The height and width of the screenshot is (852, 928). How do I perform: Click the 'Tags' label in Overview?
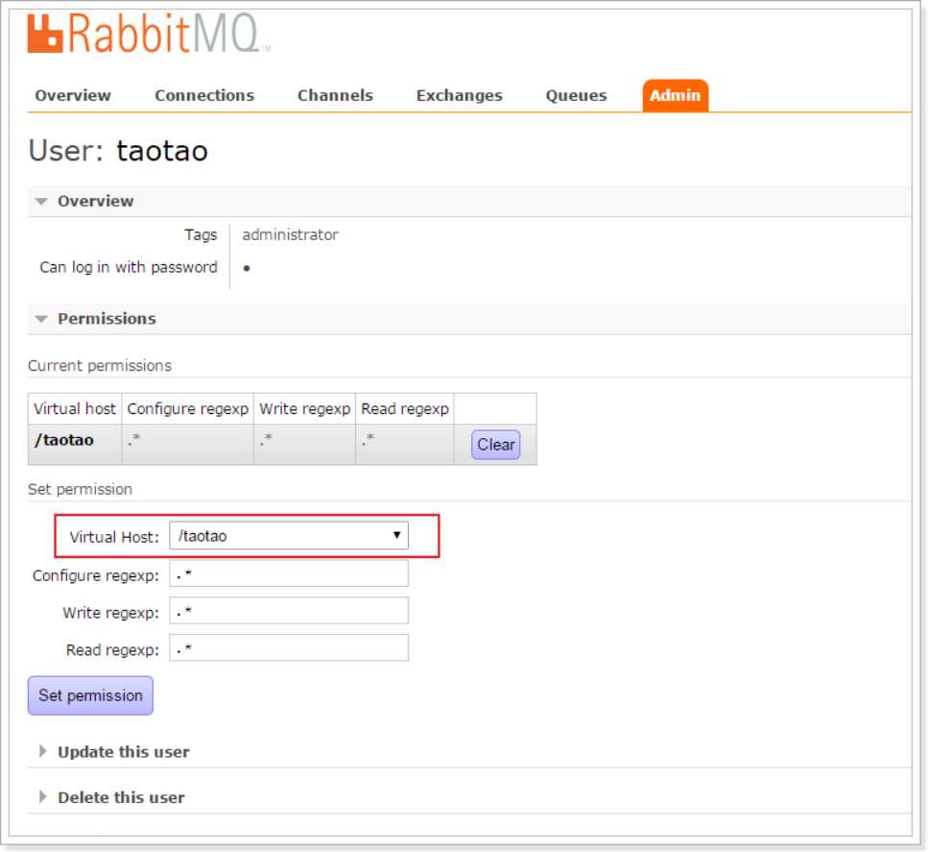(x=201, y=234)
